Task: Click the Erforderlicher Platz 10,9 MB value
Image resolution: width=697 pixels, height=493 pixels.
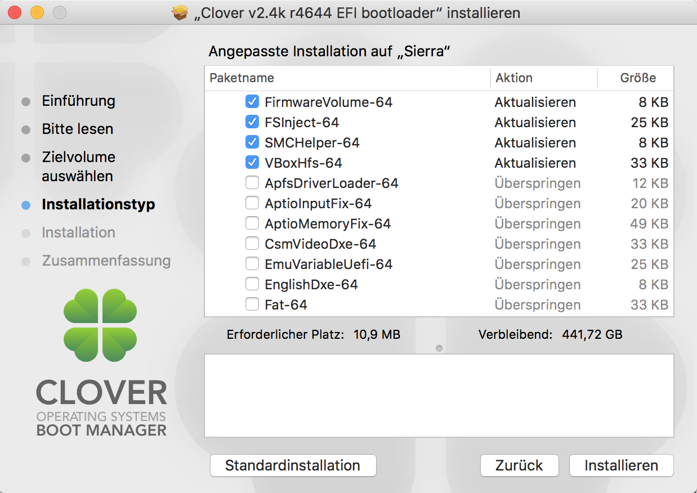Action: tap(377, 334)
